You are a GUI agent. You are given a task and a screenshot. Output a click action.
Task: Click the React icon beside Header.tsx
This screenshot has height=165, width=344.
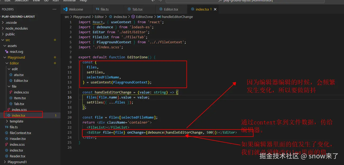(x=7, y=139)
